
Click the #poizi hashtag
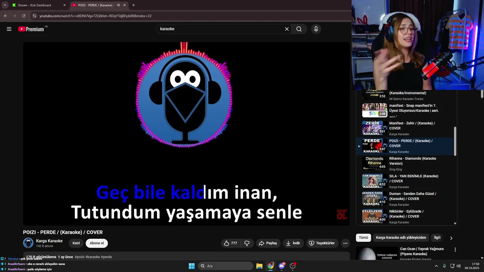[x=79, y=257]
